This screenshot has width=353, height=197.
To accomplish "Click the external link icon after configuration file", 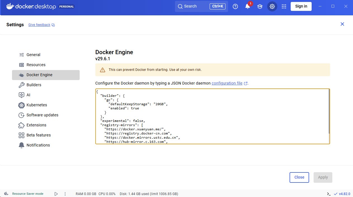I will pos(246,83).
